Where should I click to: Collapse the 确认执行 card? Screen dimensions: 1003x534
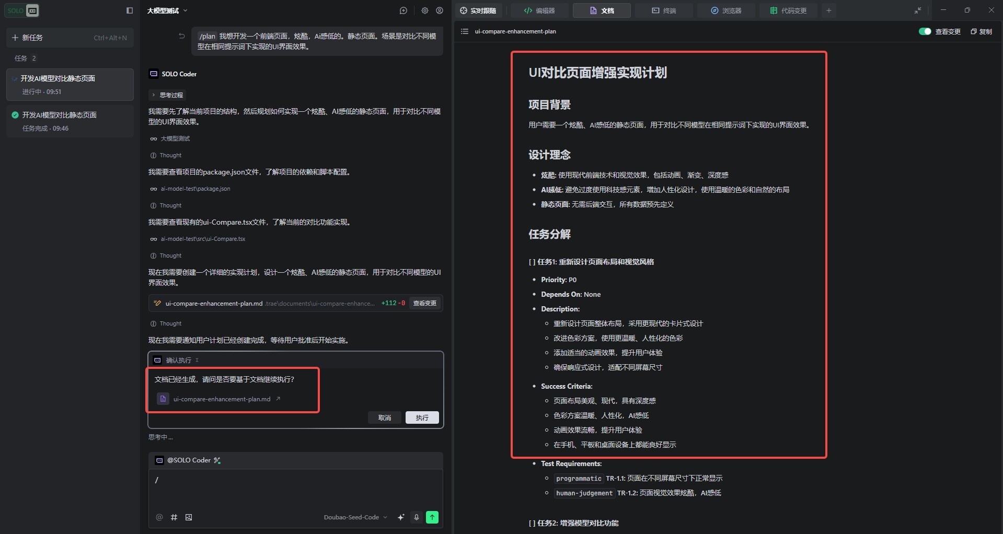click(197, 360)
